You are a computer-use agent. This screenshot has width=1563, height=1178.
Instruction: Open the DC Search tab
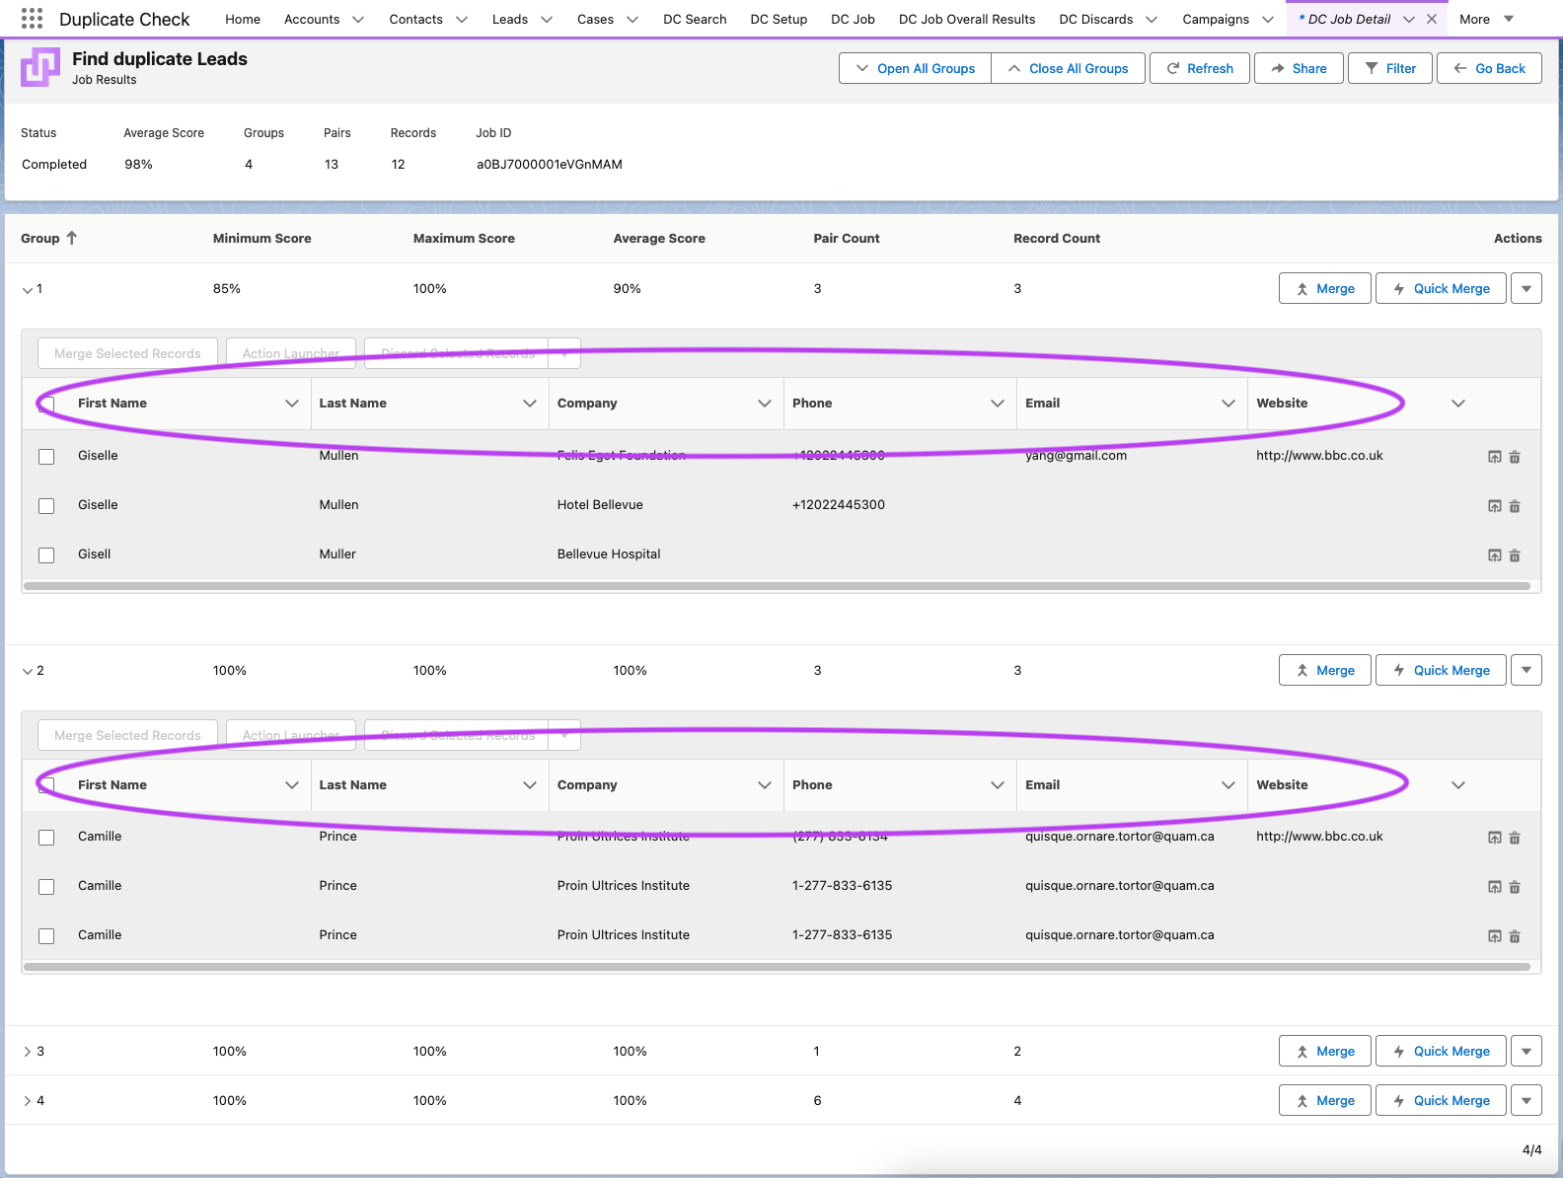click(x=695, y=19)
